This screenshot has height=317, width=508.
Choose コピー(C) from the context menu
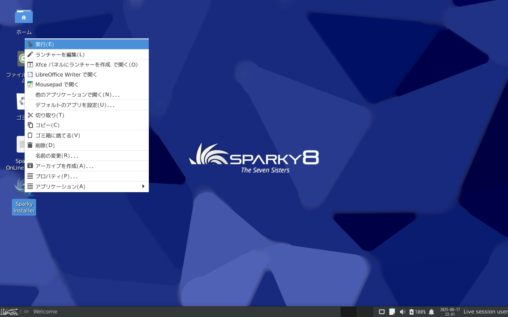(87, 125)
